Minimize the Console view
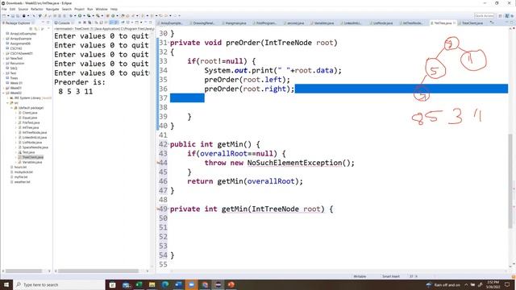This screenshot has width=516, height=290. tap(145, 23)
